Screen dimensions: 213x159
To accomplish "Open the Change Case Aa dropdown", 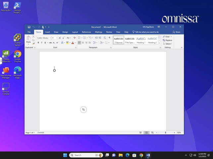I will pos(69,38).
